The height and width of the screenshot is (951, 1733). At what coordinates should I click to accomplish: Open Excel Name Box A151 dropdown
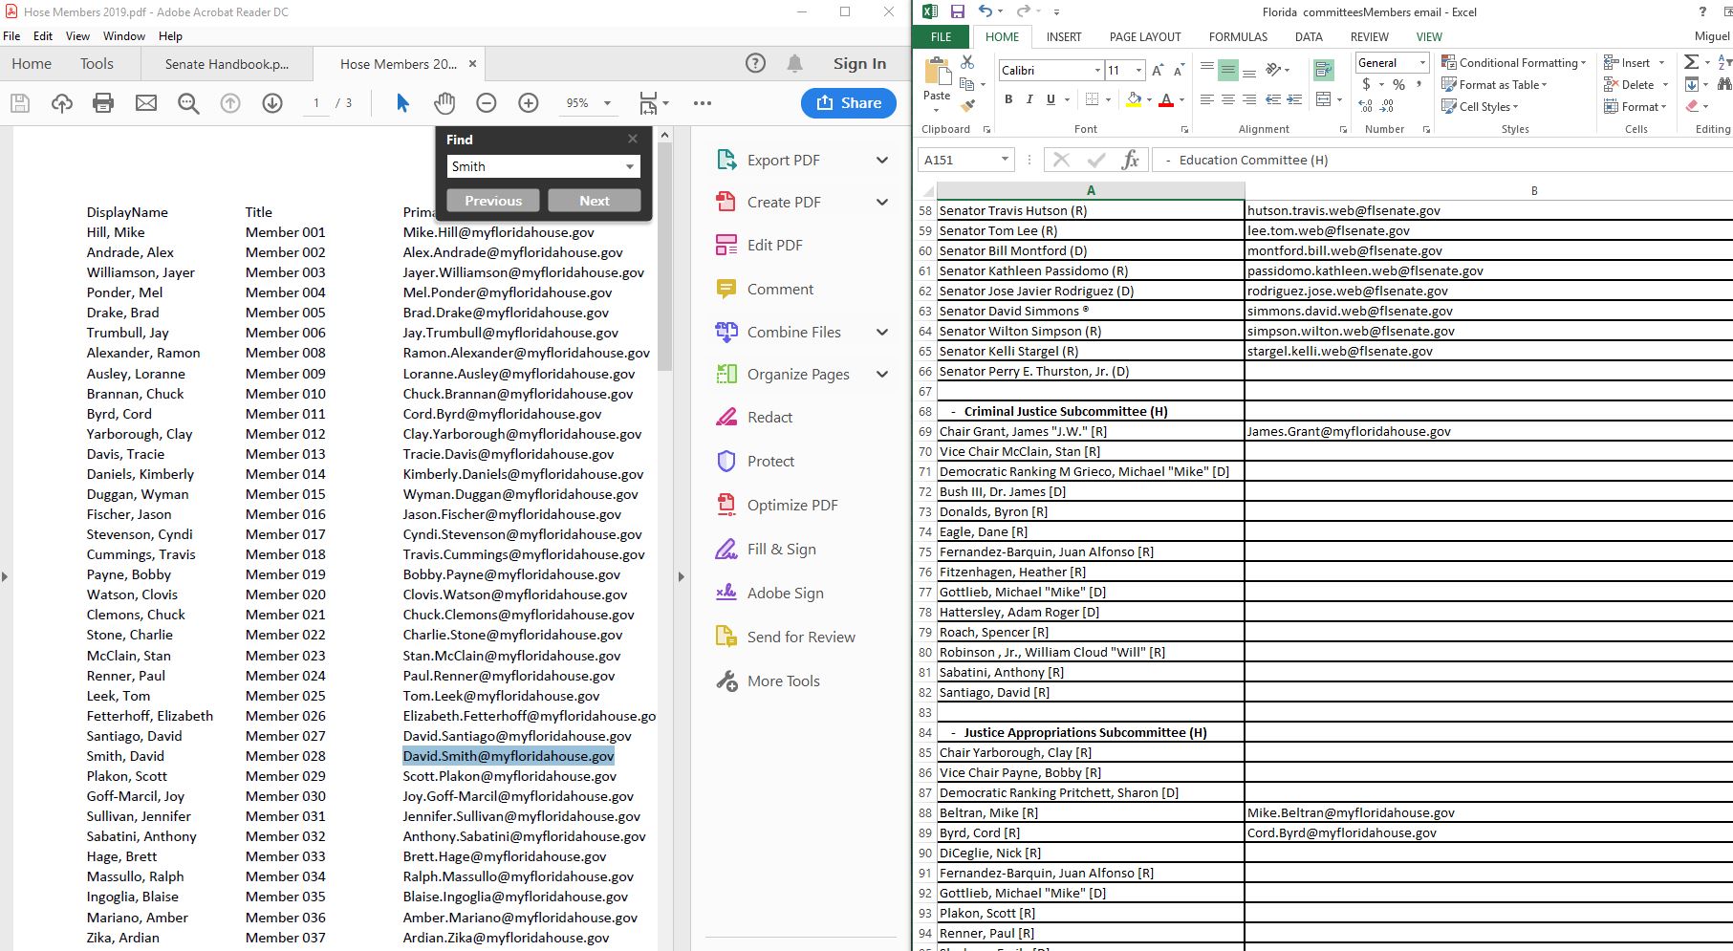click(x=1005, y=160)
